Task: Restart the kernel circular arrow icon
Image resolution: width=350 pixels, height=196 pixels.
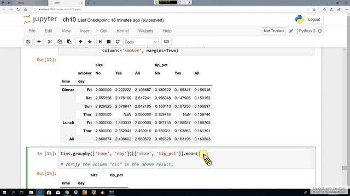Action: (118, 42)
